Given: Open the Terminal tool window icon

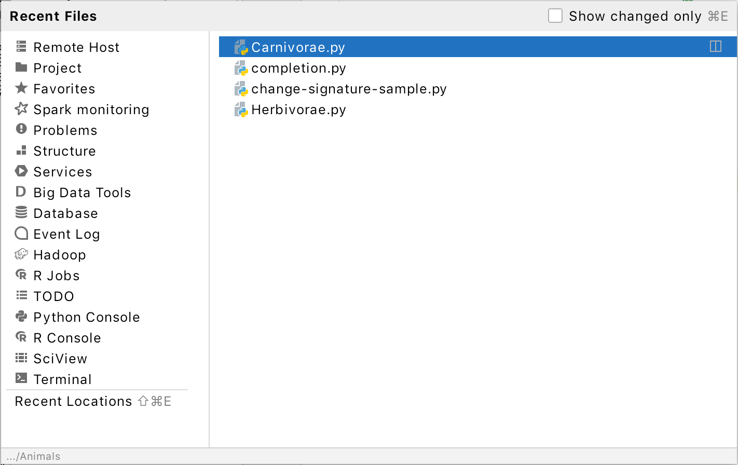Looking at the screenshot, I should point(21,378).
